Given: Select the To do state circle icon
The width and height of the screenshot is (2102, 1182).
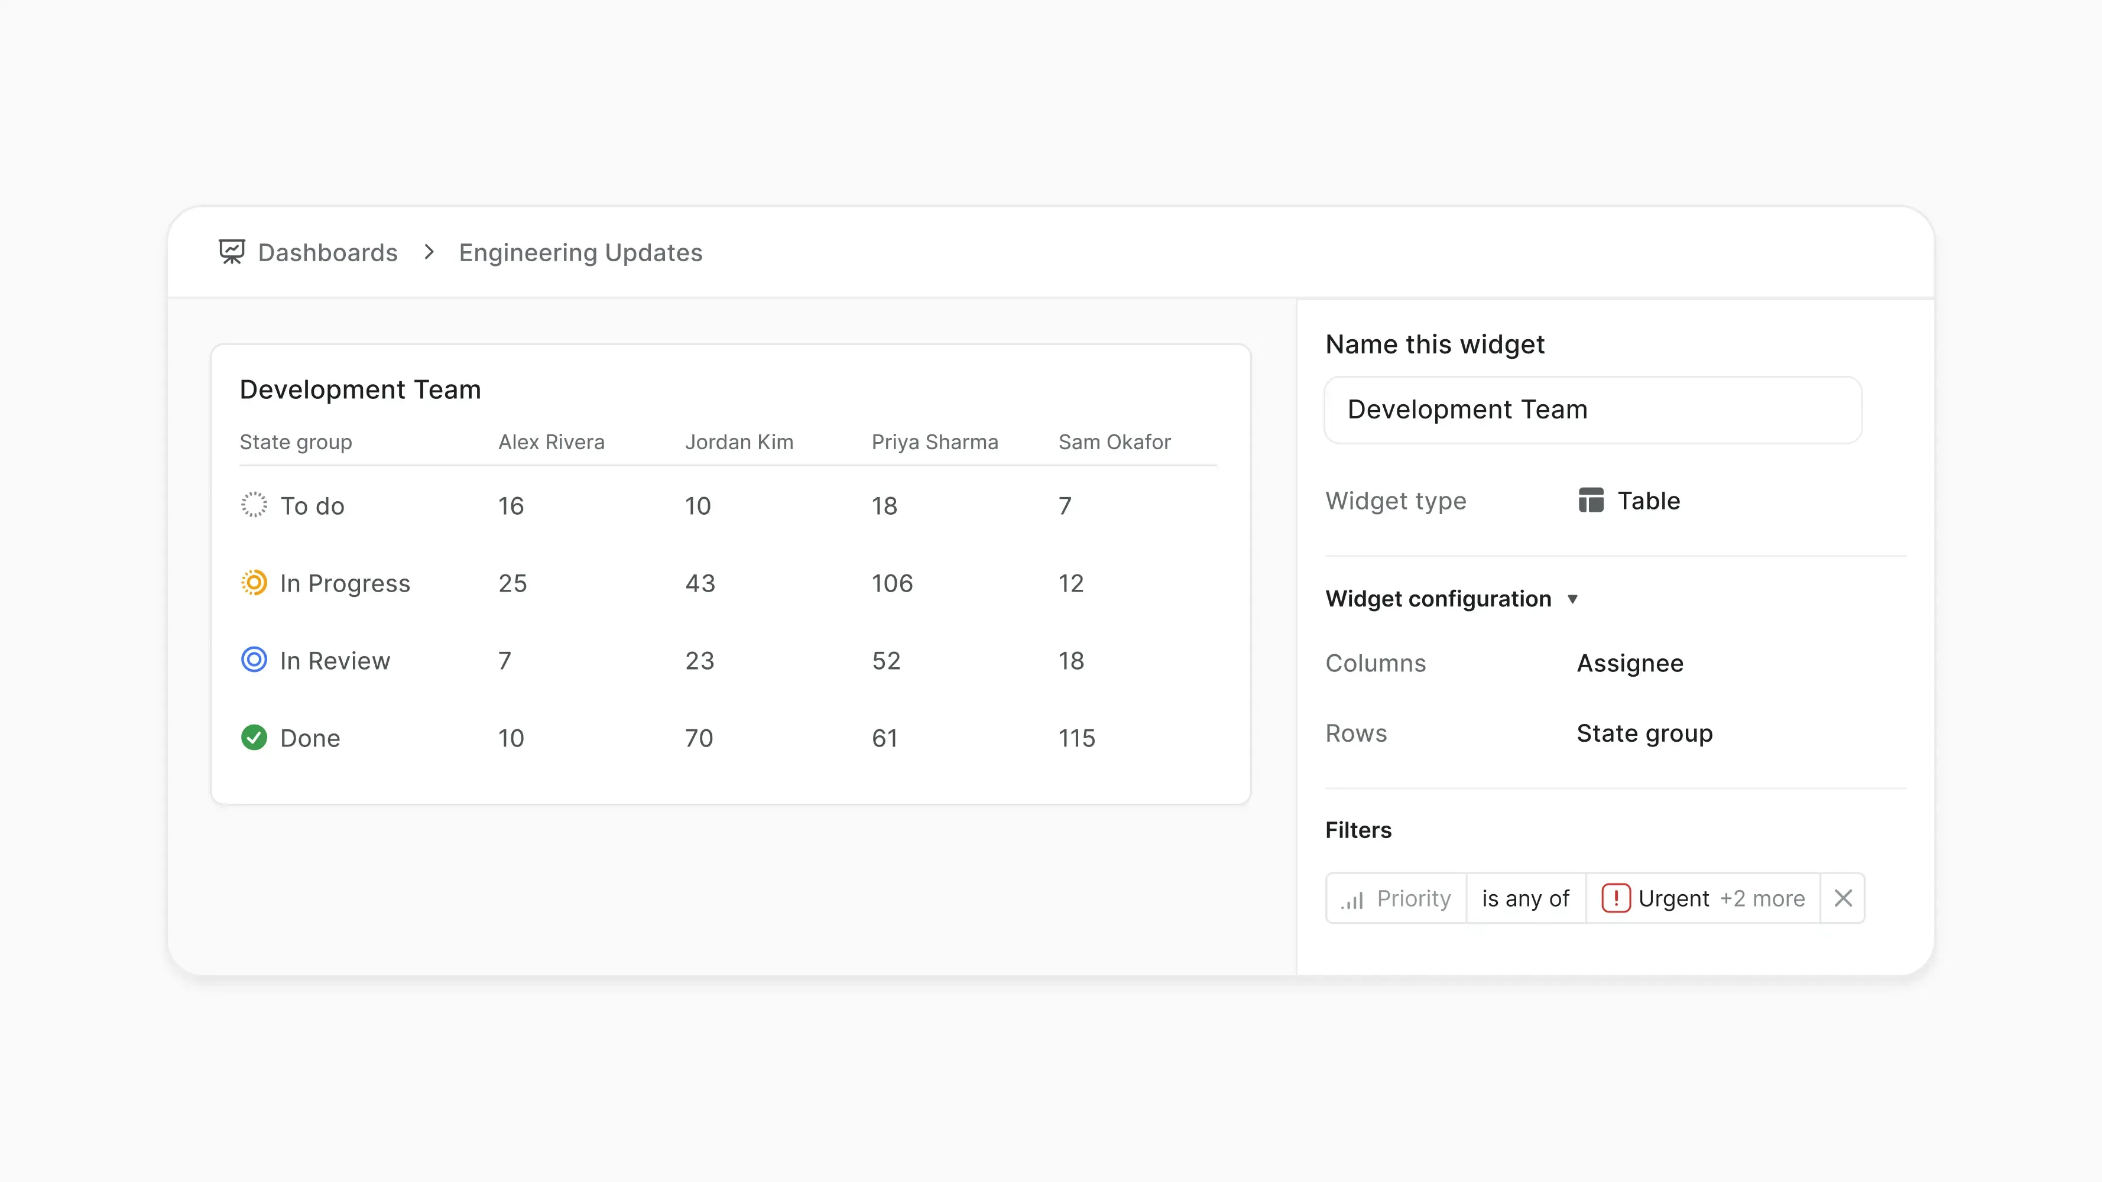Looking at the screenshot, I should pyautogui.click(x=254, y=505).
